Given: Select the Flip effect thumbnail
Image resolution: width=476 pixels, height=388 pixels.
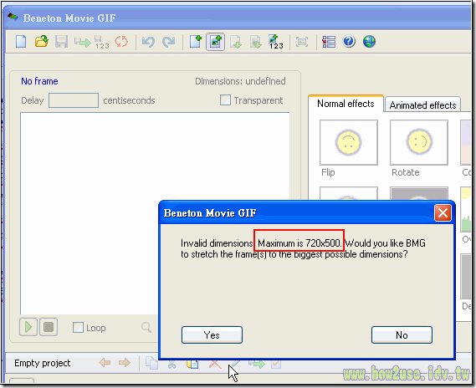Looking at the screenshot, I should pyautogui.click(x=349, y=142).
